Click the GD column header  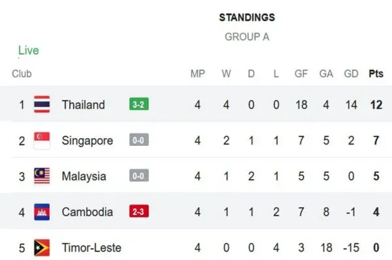[x=351, y=74]
